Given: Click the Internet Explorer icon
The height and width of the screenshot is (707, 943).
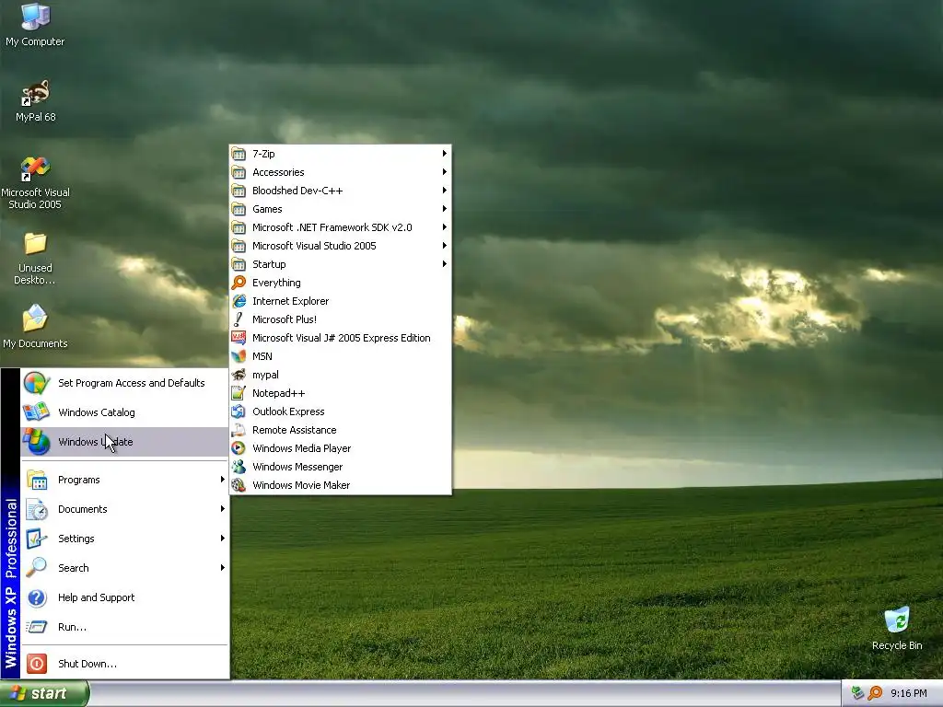Looking at the screenshot, I should click(239, 301).
